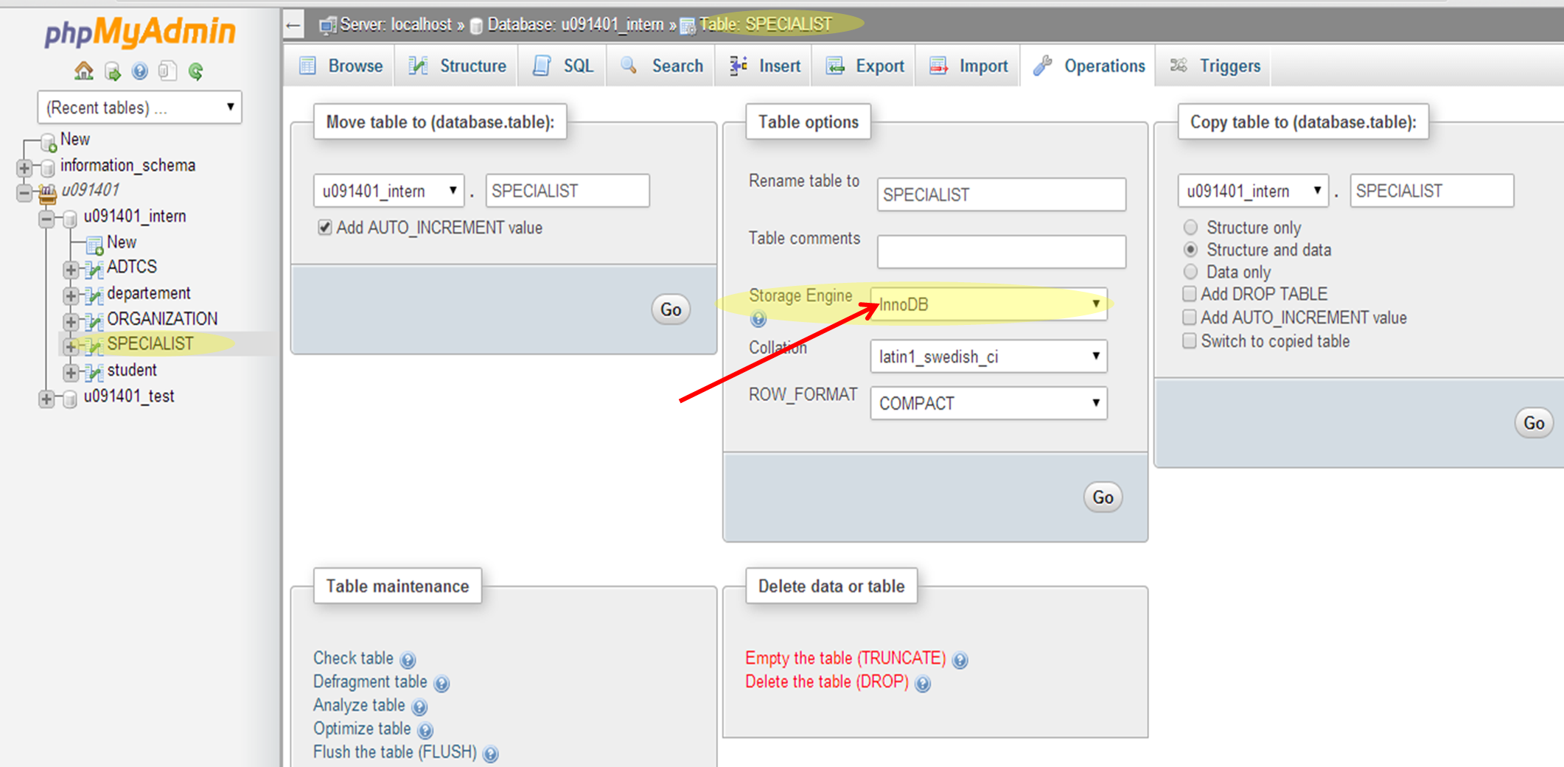
Task: Open Copy table database dropdown u091401_intern
Action: click(1253, 191)
